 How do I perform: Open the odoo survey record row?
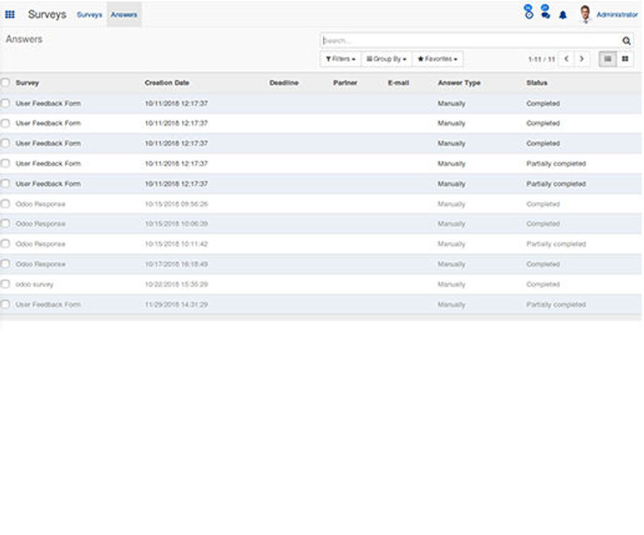[321, 284]
